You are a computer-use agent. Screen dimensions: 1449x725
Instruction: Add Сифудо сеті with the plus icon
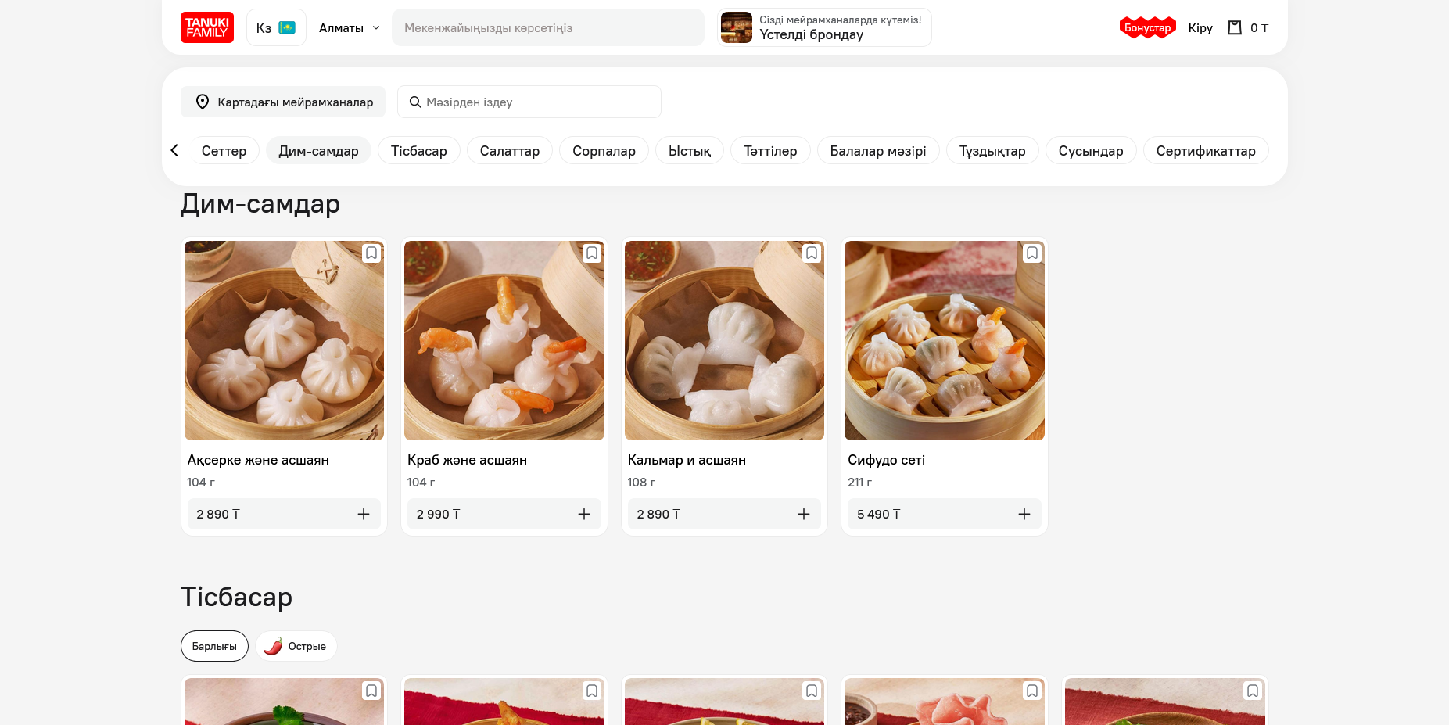point(1024,514)
